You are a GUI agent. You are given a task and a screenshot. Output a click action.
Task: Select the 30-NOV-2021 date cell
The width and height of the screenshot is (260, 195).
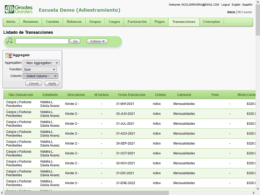[126, 163]
